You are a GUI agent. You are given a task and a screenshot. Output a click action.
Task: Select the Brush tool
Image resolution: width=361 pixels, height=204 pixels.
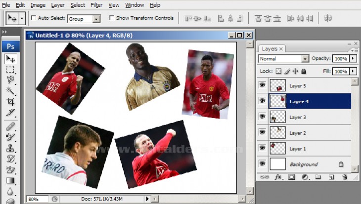10,137
